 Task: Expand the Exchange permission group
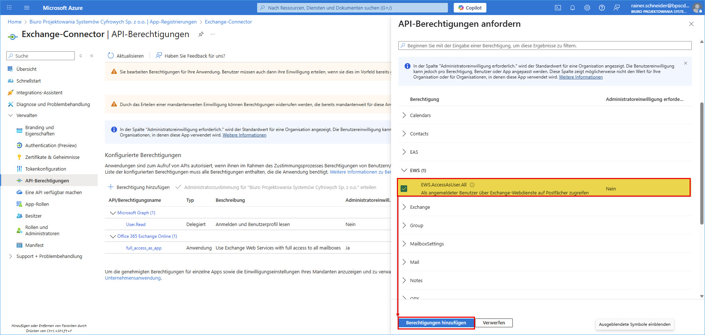click(404, 207)
